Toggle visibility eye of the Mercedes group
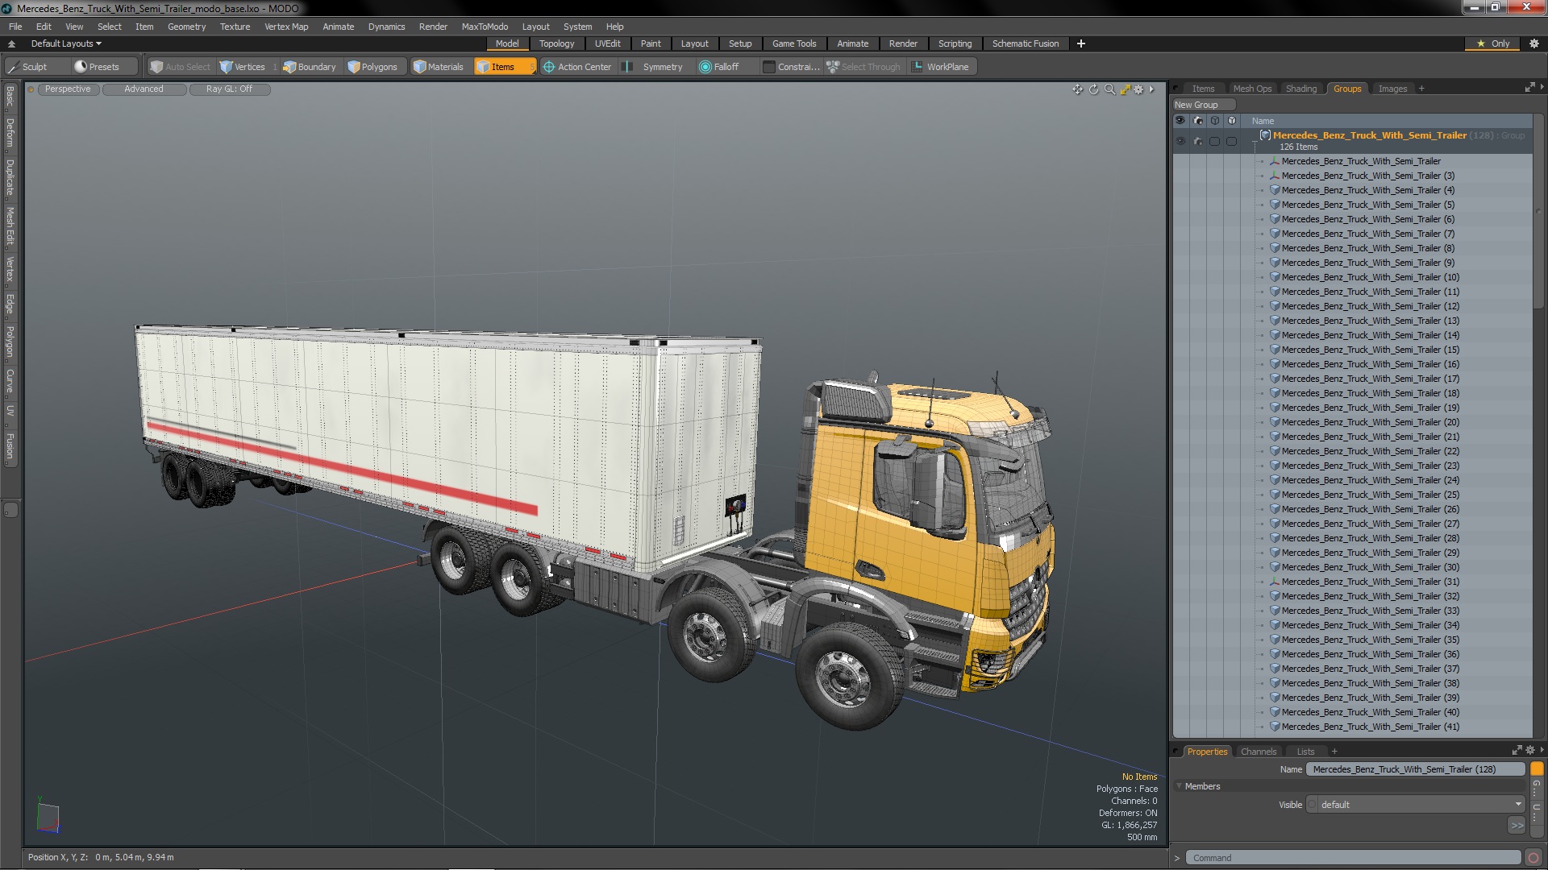This screenshot has height=870, width=1548. [1180, 141]
